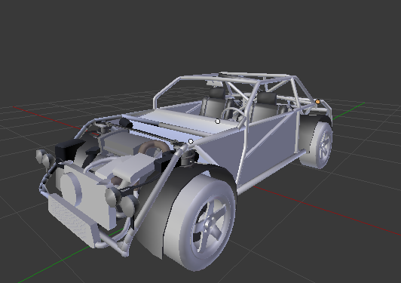This screenshot has width=401, height=283.
Task: Select the brown intake hose in engine bay
Action: [153, 146]
